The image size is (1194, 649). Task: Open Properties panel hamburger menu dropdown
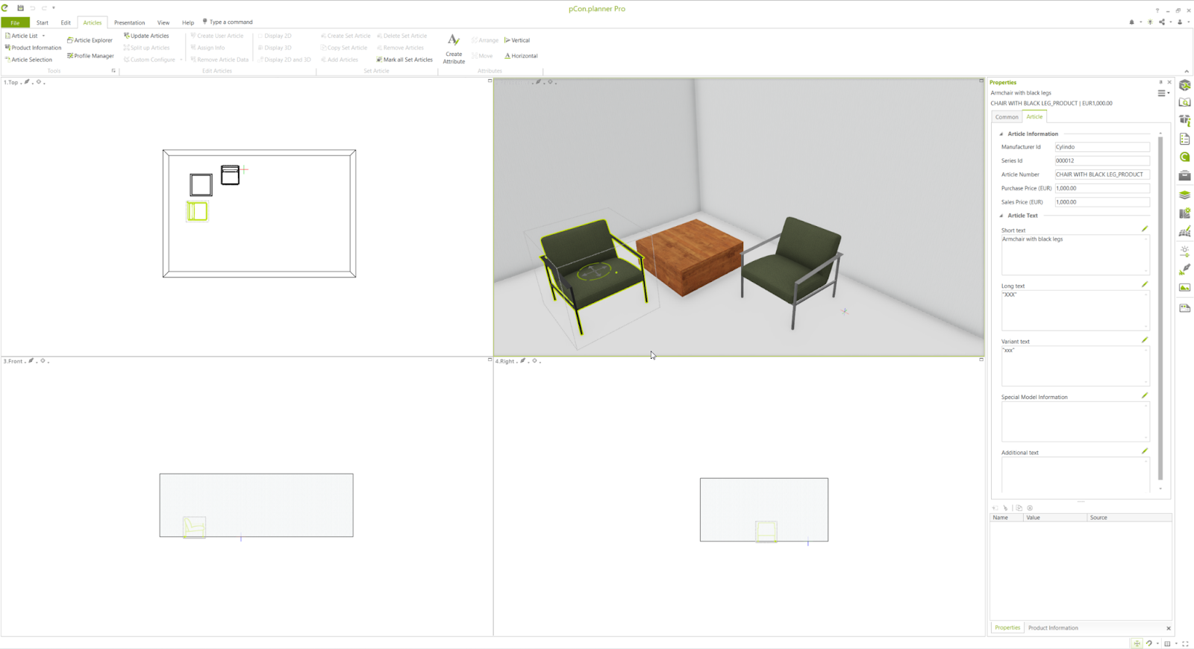(1163, 93)
